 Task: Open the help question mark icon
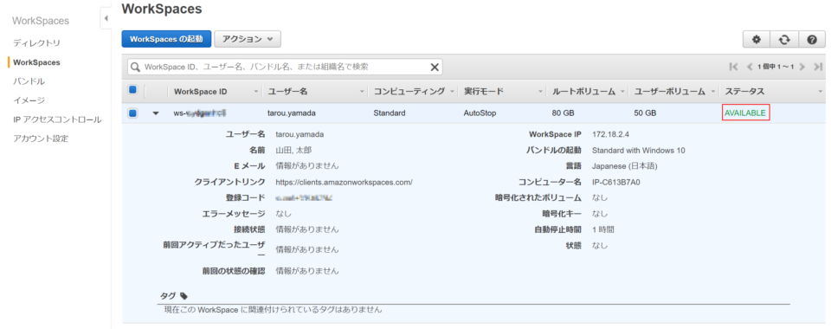(812, 39)
